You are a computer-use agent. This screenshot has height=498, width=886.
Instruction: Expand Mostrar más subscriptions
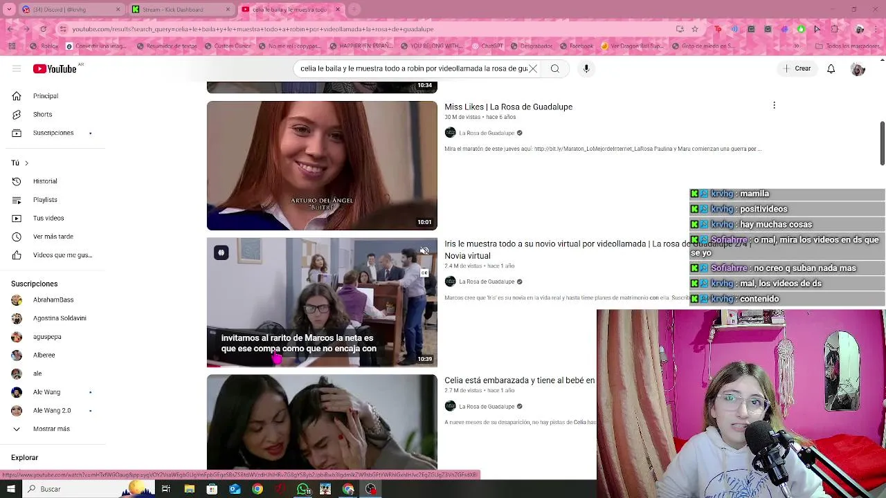click(x=52, y=429)
